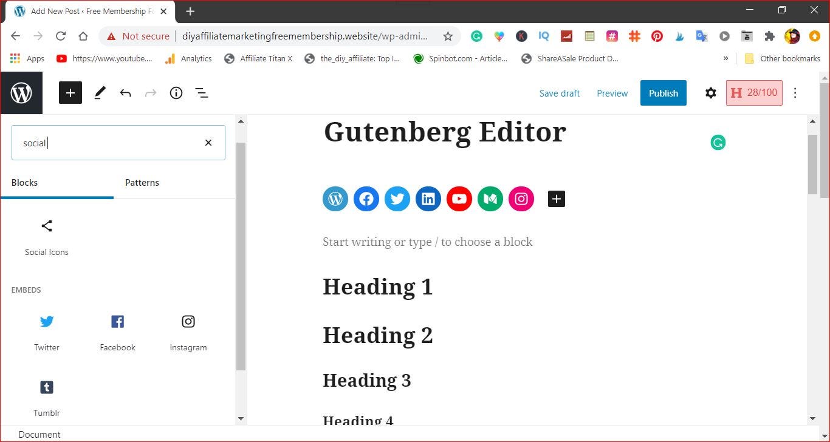The width and height of the screenshot is (830, 442).
Task: Open the content info Details icon
Action: click(x=176, y=93)
